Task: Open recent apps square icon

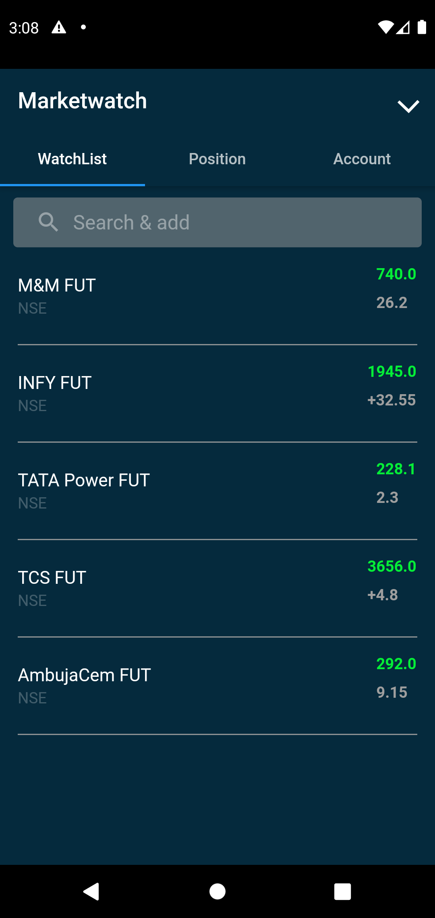Action: coord(343,891)
